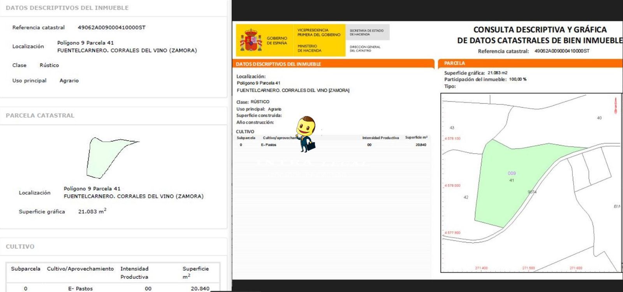Click the red north arrow on map
This screenshot has height=292, width=623.
(x=616, y=105)
